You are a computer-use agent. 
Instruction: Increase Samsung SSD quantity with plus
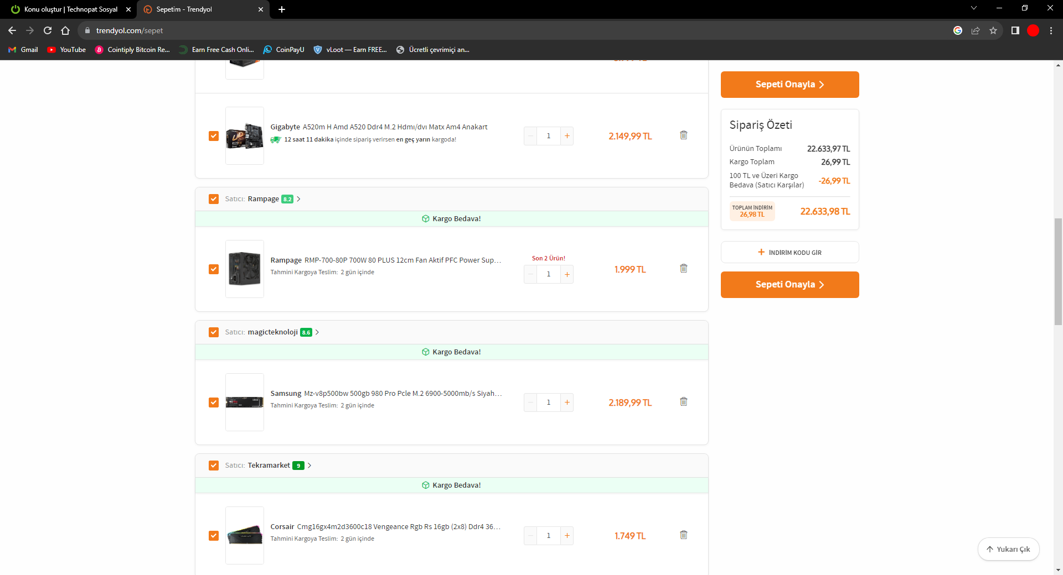567,402
